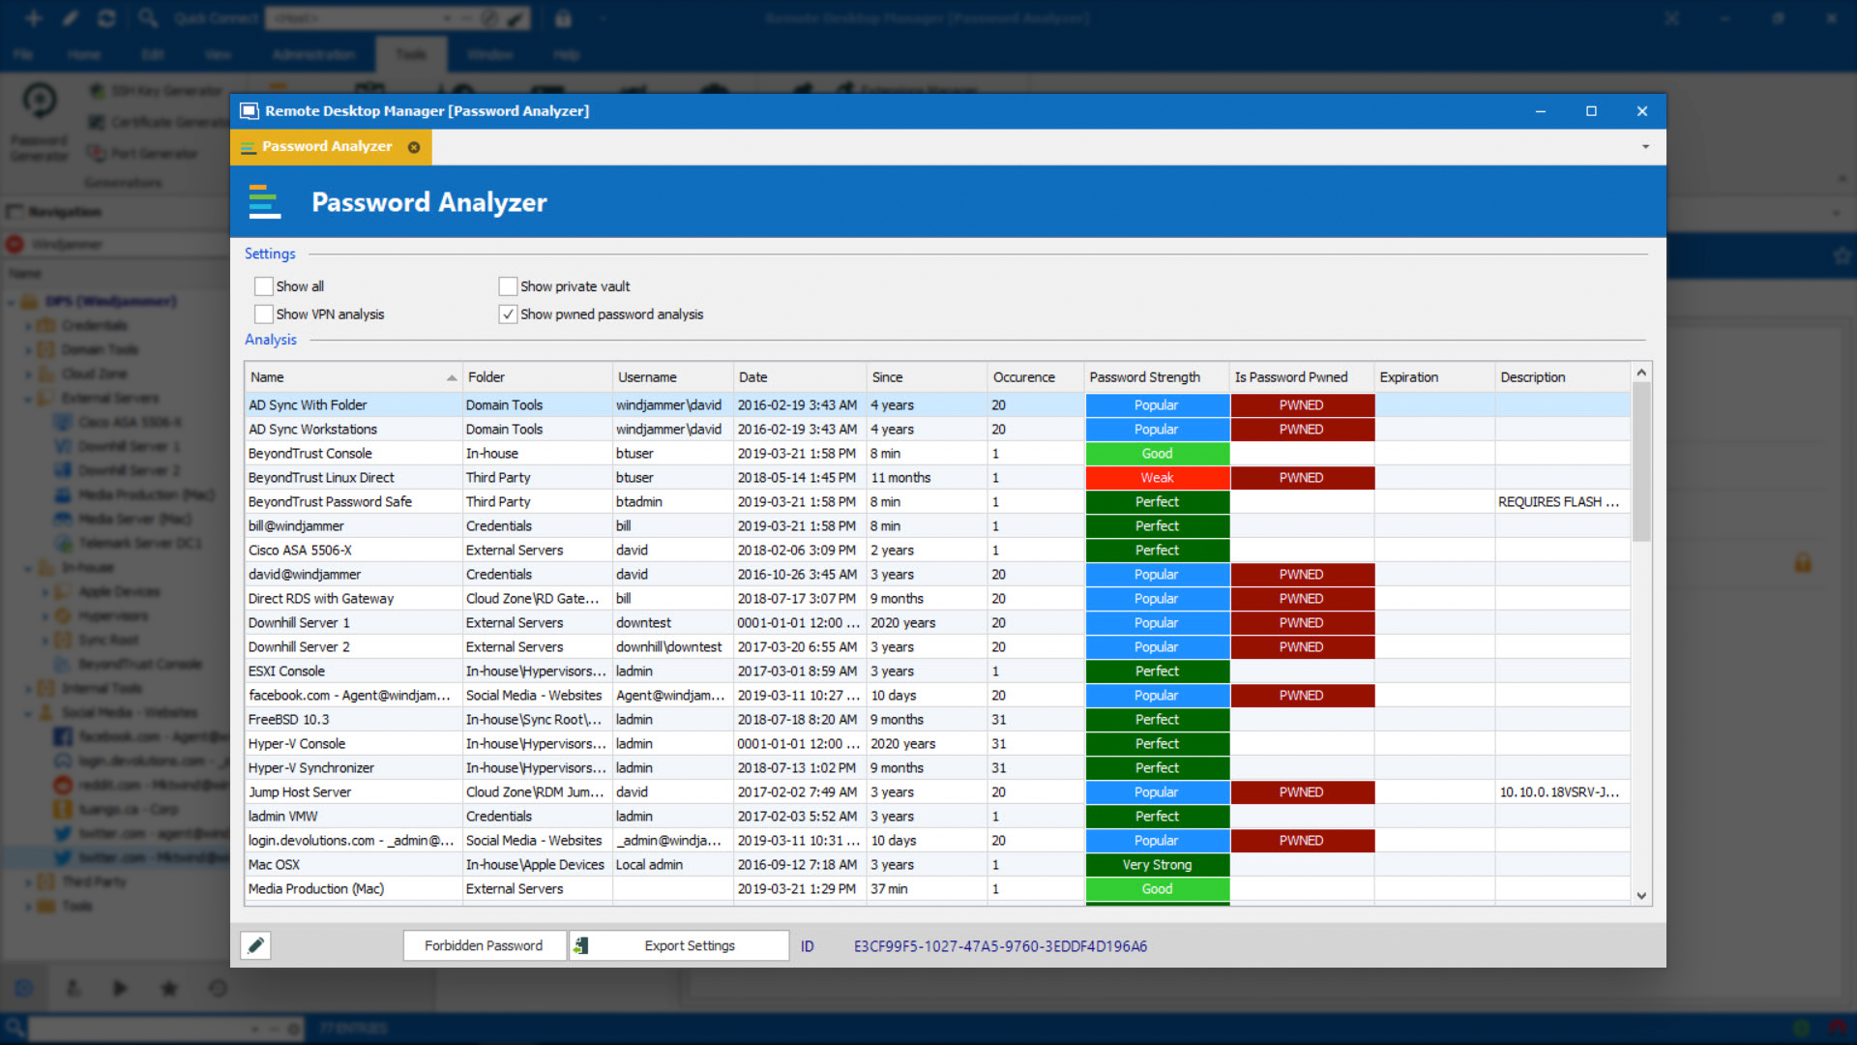This screenshot has width=1857, height=1045.
Task: Toggle the Show VPN analysis checkbox
Action: [264, 313]
